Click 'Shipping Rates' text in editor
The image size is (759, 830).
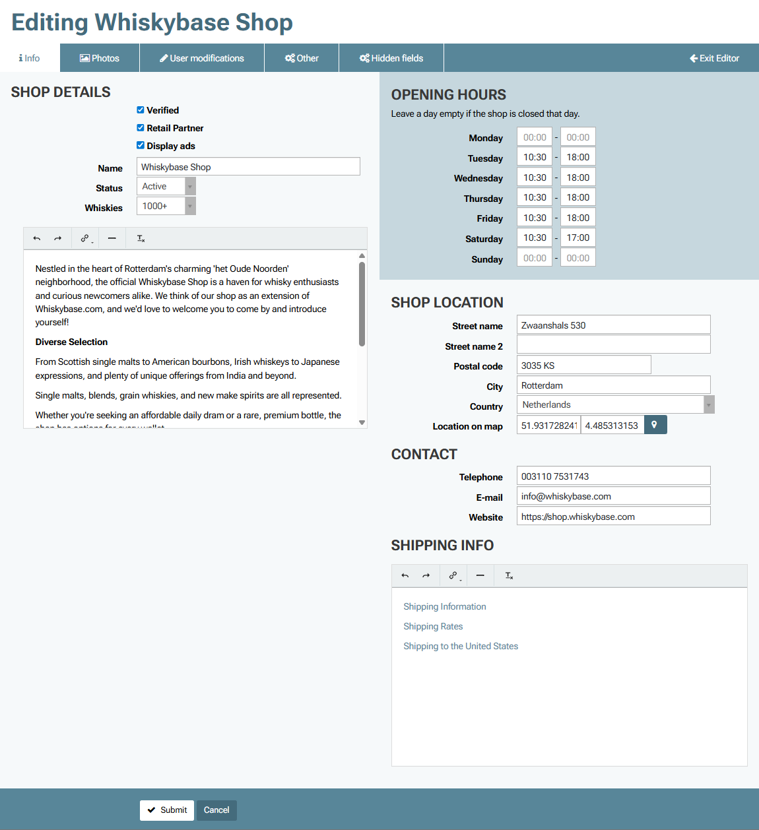click(x=433, y=626)
